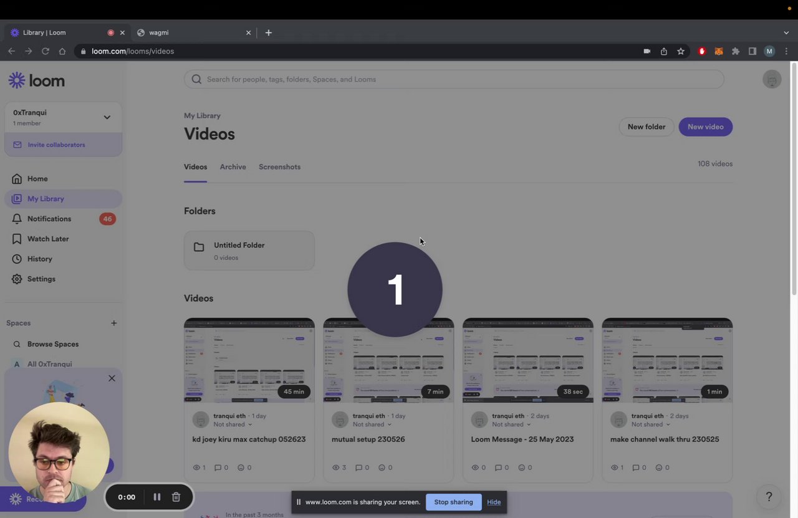Click the share icon in address bar
Viewport: 798px width, 518px height.
tap(664, 51)
